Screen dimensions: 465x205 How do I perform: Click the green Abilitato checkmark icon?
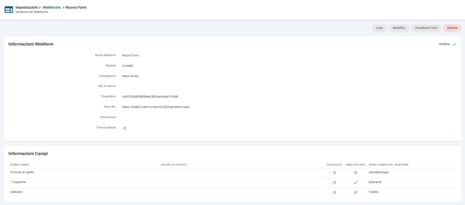[x=454, y=44]
